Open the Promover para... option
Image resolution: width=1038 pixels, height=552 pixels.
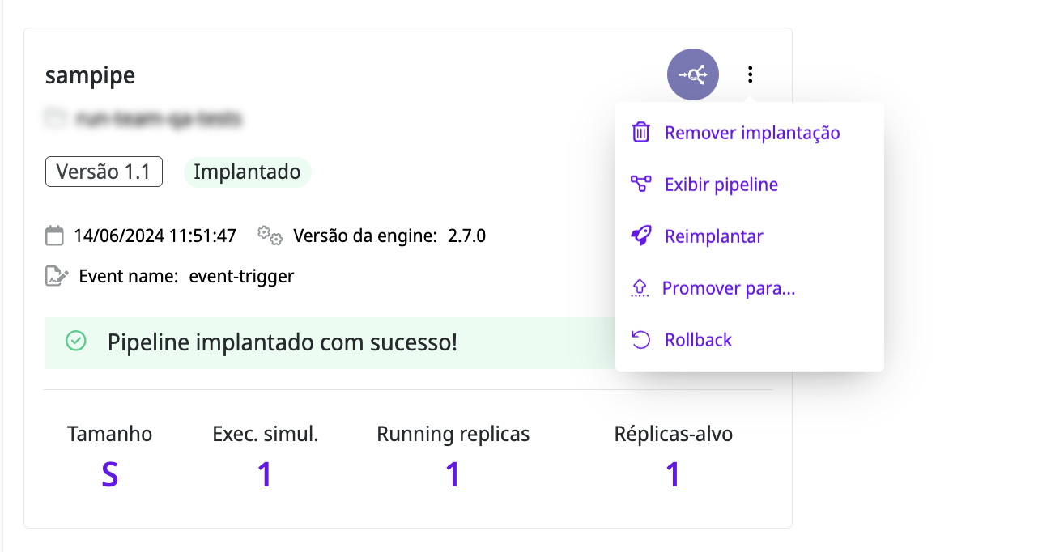coord(728,288)
